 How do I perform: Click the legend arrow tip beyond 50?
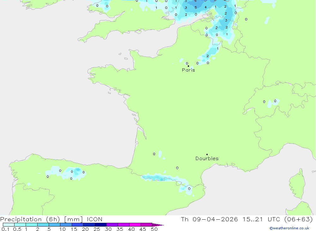coord(158,225)
